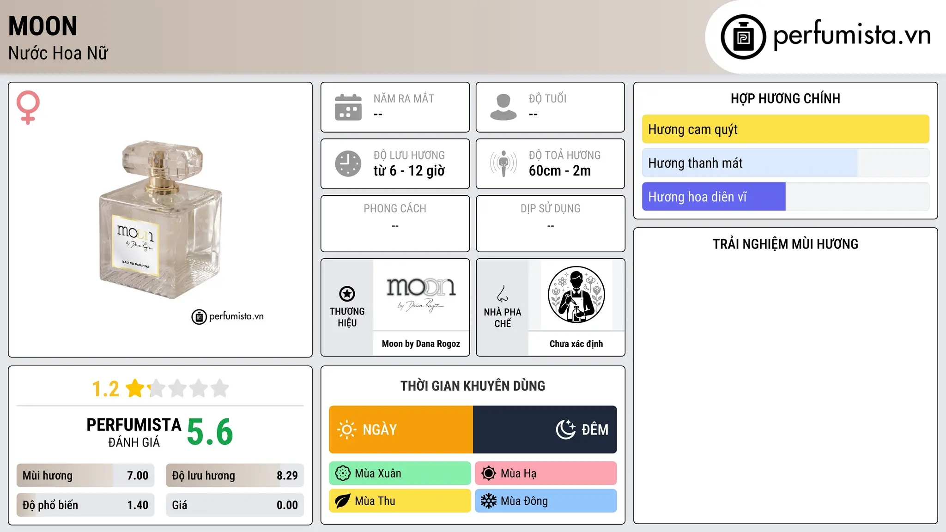Select the Mùa Thu season tag

400,501
